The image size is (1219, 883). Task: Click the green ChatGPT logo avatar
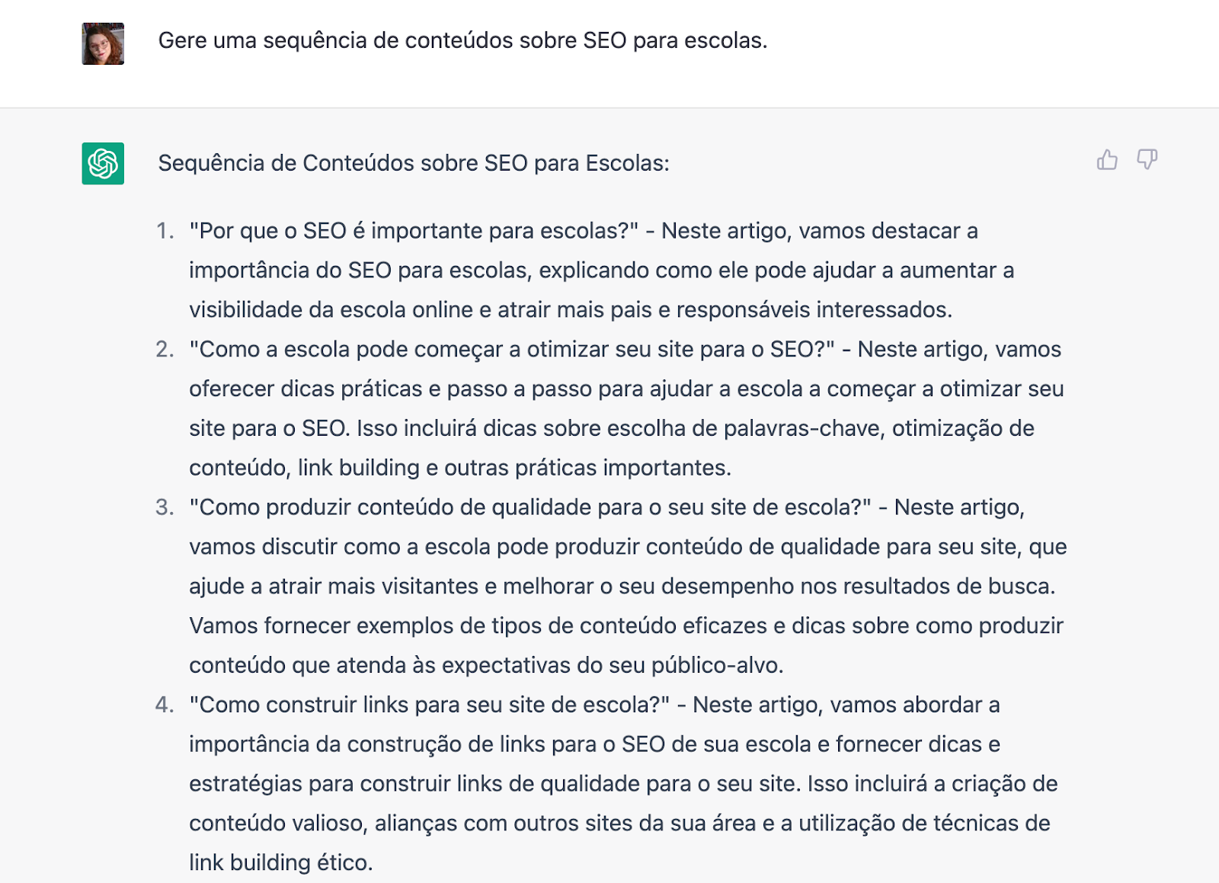click(x=103, y=163)
